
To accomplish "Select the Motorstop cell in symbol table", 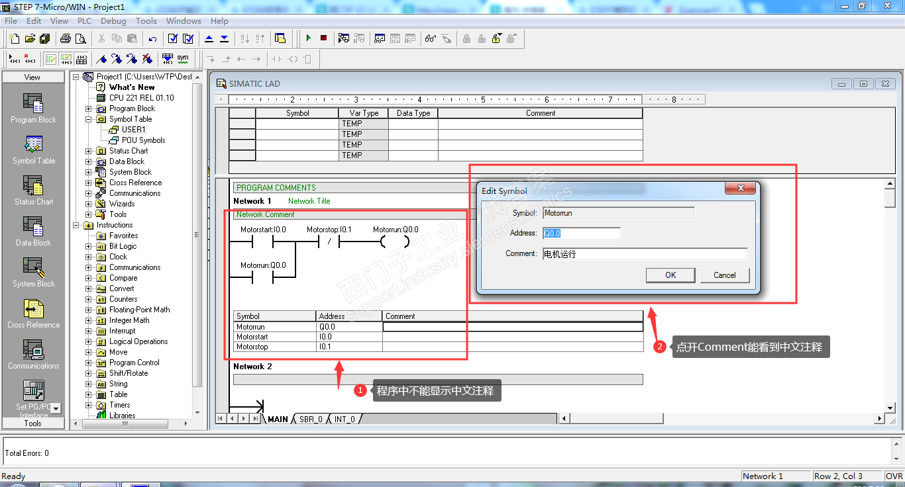I will point(275,347).
